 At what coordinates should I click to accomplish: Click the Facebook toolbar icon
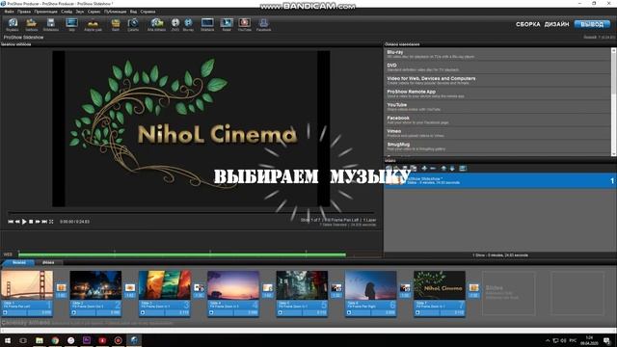coord(263,23)
